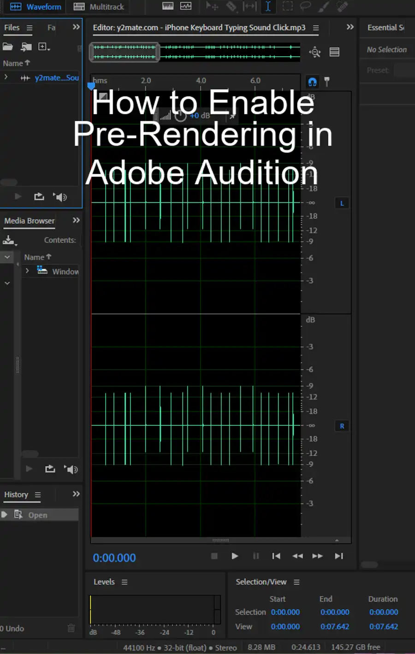Open Media Browser shortcuts download icon
415x654 pixels.
[x=9, y=240]
